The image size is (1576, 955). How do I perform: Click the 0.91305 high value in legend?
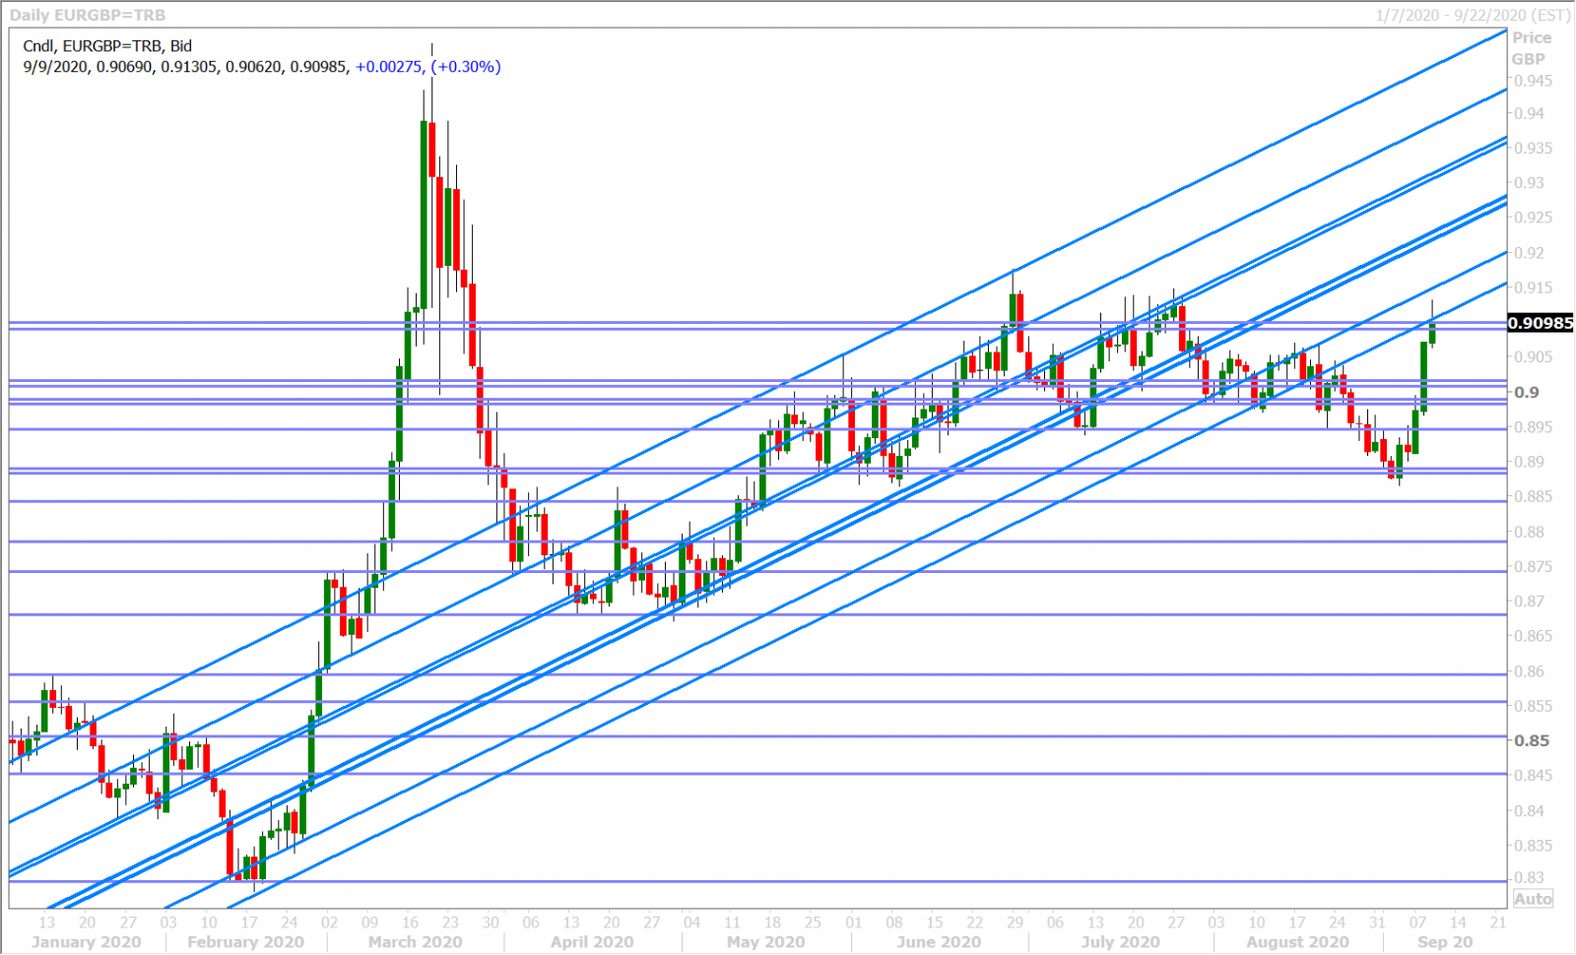(188, 67)
